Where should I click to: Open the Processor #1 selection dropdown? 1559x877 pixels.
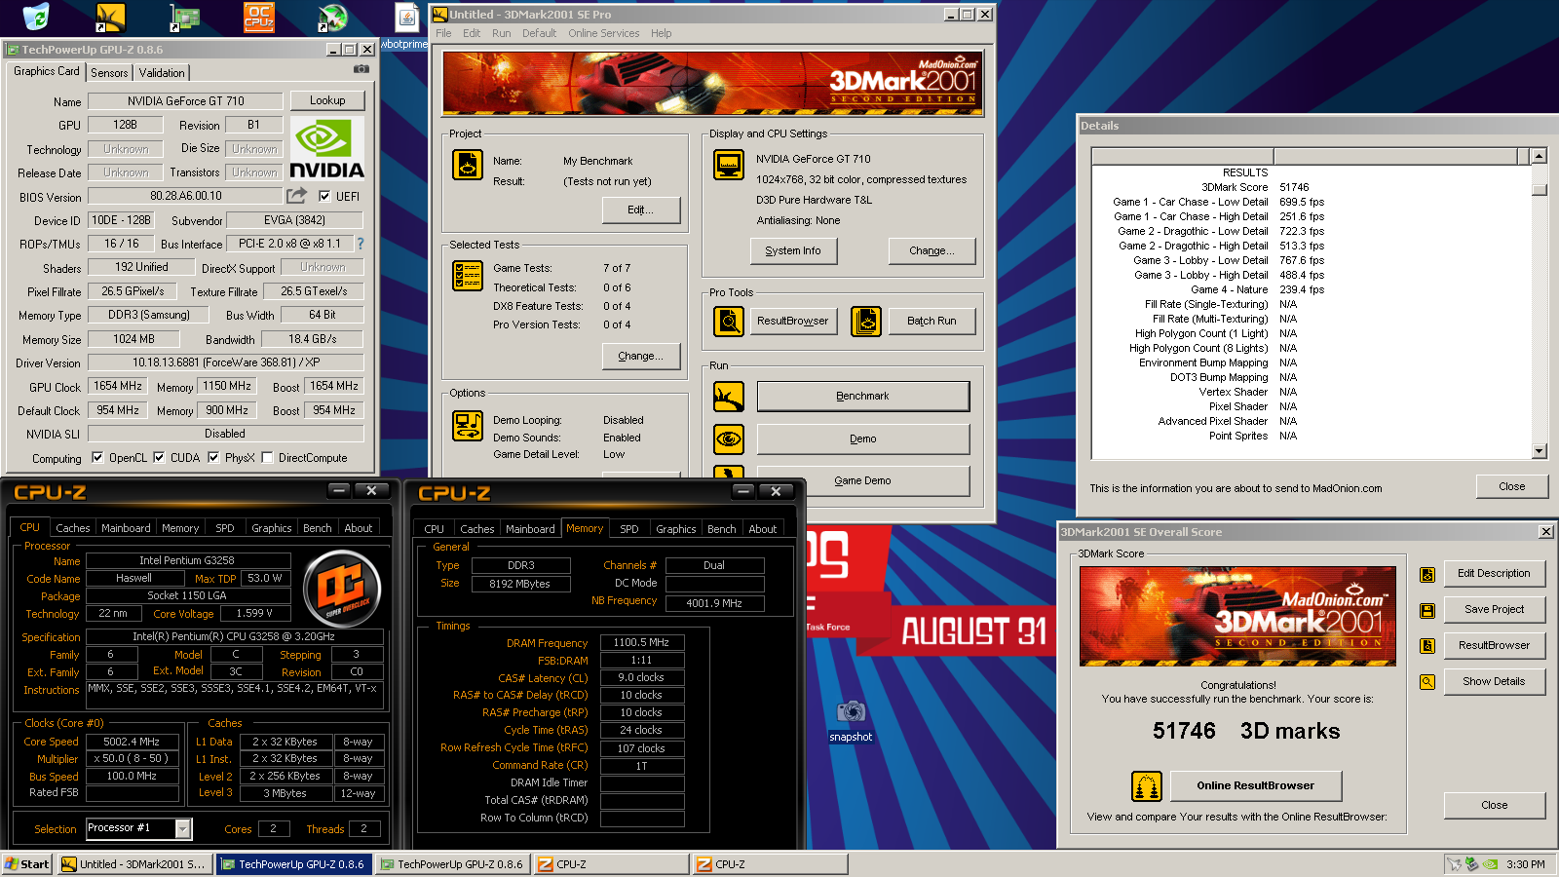[182, 828]
